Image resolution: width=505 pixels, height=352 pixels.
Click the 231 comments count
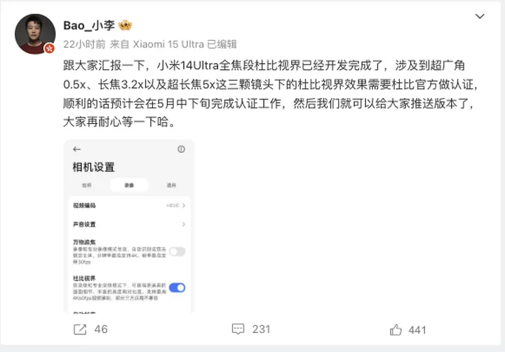point(261,329)
